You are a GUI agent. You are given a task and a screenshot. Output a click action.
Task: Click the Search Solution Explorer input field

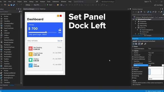click(x=147, y=15)
